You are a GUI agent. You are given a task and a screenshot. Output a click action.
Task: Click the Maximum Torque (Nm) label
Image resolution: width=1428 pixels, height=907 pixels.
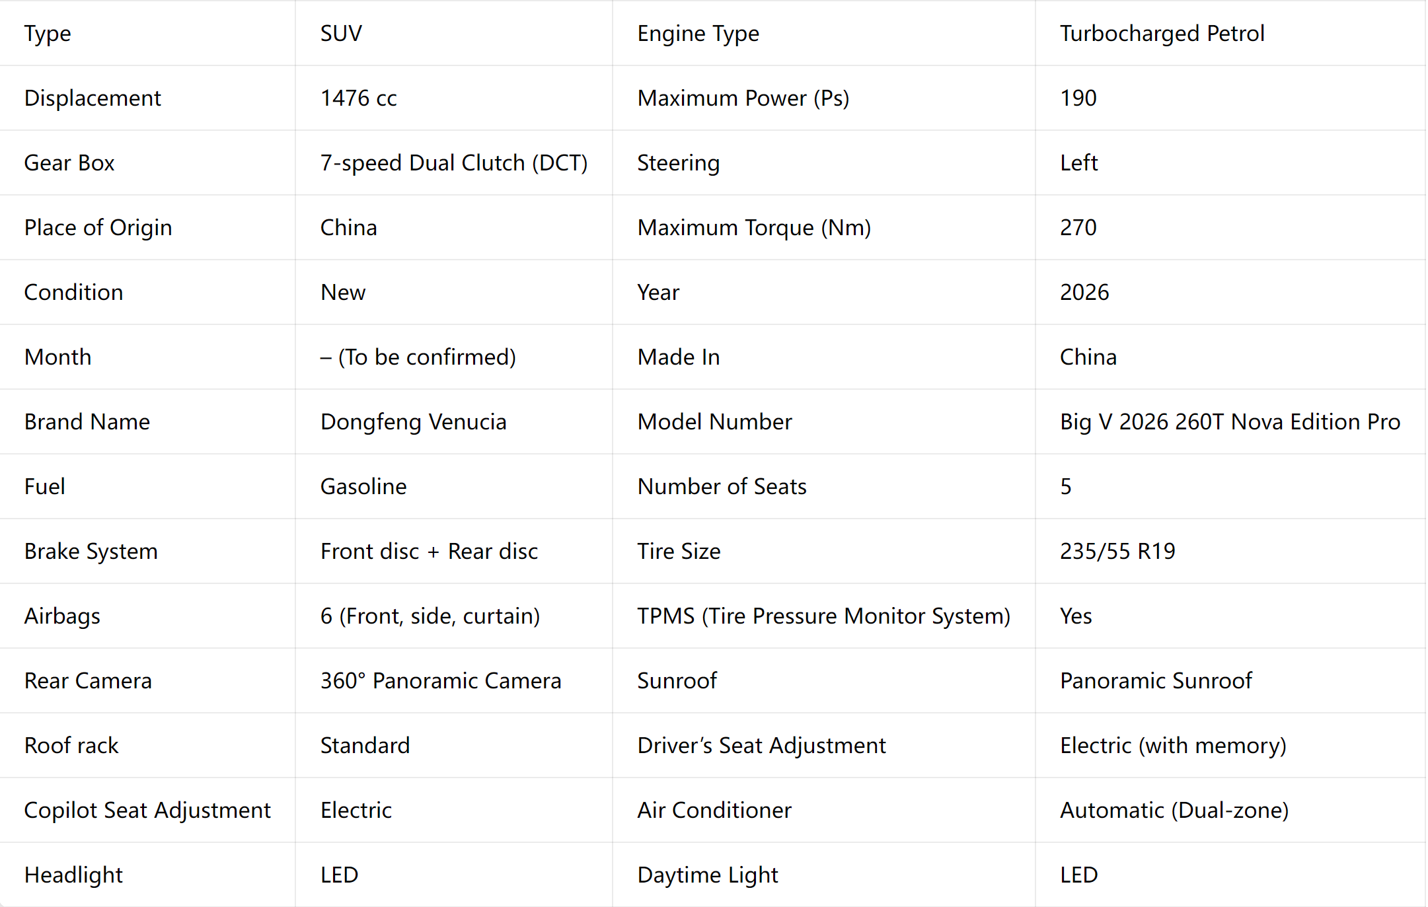pyautogui.click(x=754, y=227)
